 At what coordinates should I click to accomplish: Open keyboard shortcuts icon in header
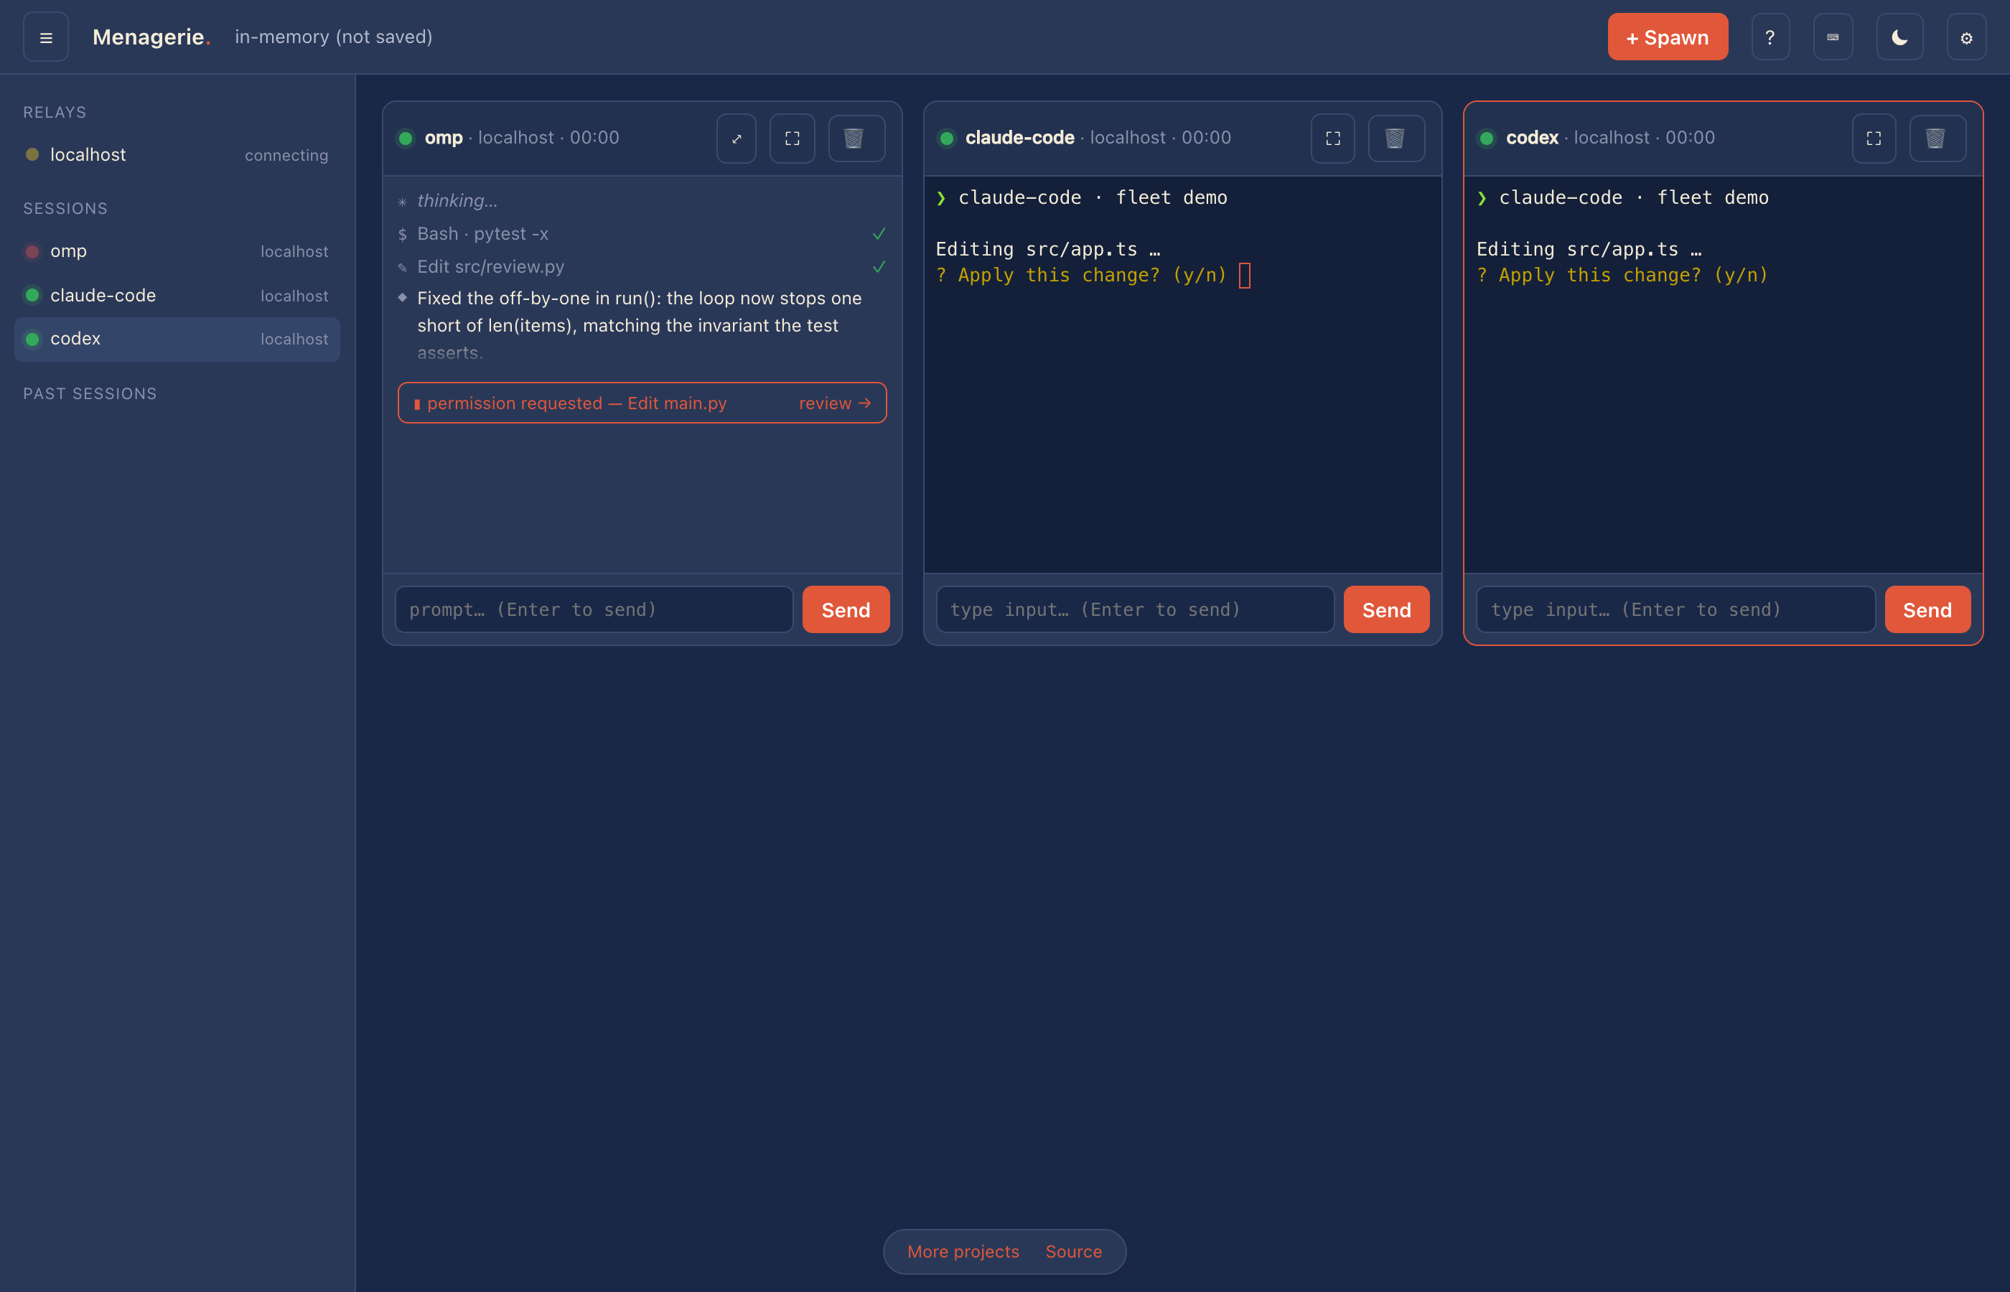click(x=1832, y=37)
